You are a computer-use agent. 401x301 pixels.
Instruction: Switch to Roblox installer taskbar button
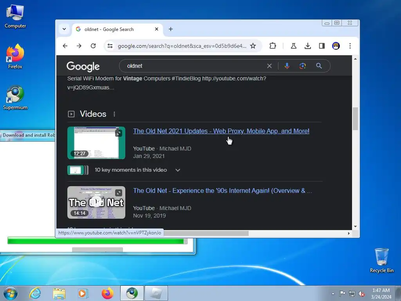tap(156, 293)
